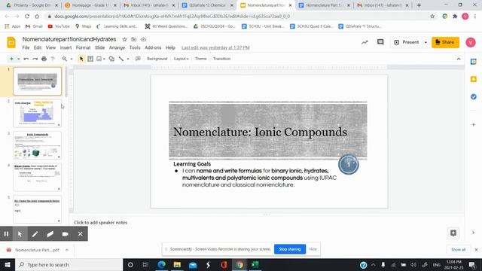Click the Windows Start button

pos(7,264)
